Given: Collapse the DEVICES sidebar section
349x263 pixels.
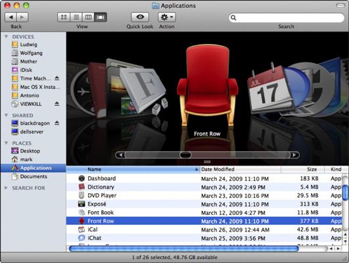Looking at the screenshot, I should 6,37.
